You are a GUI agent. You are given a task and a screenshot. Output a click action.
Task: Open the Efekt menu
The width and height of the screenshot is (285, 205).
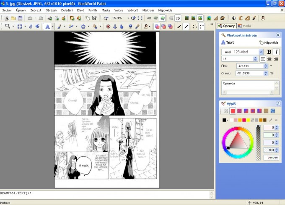80,11
